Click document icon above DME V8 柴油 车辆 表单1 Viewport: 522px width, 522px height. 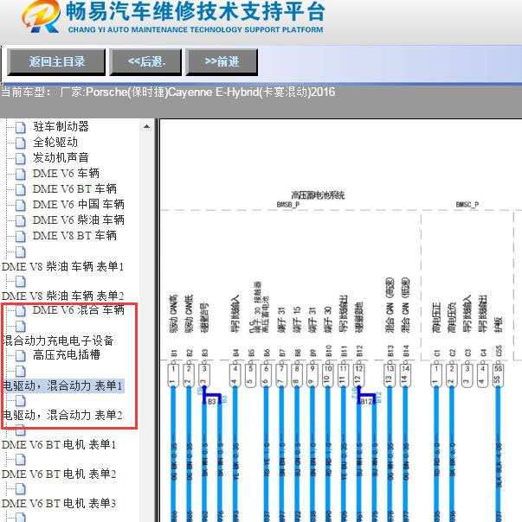[x=21, y=252]
